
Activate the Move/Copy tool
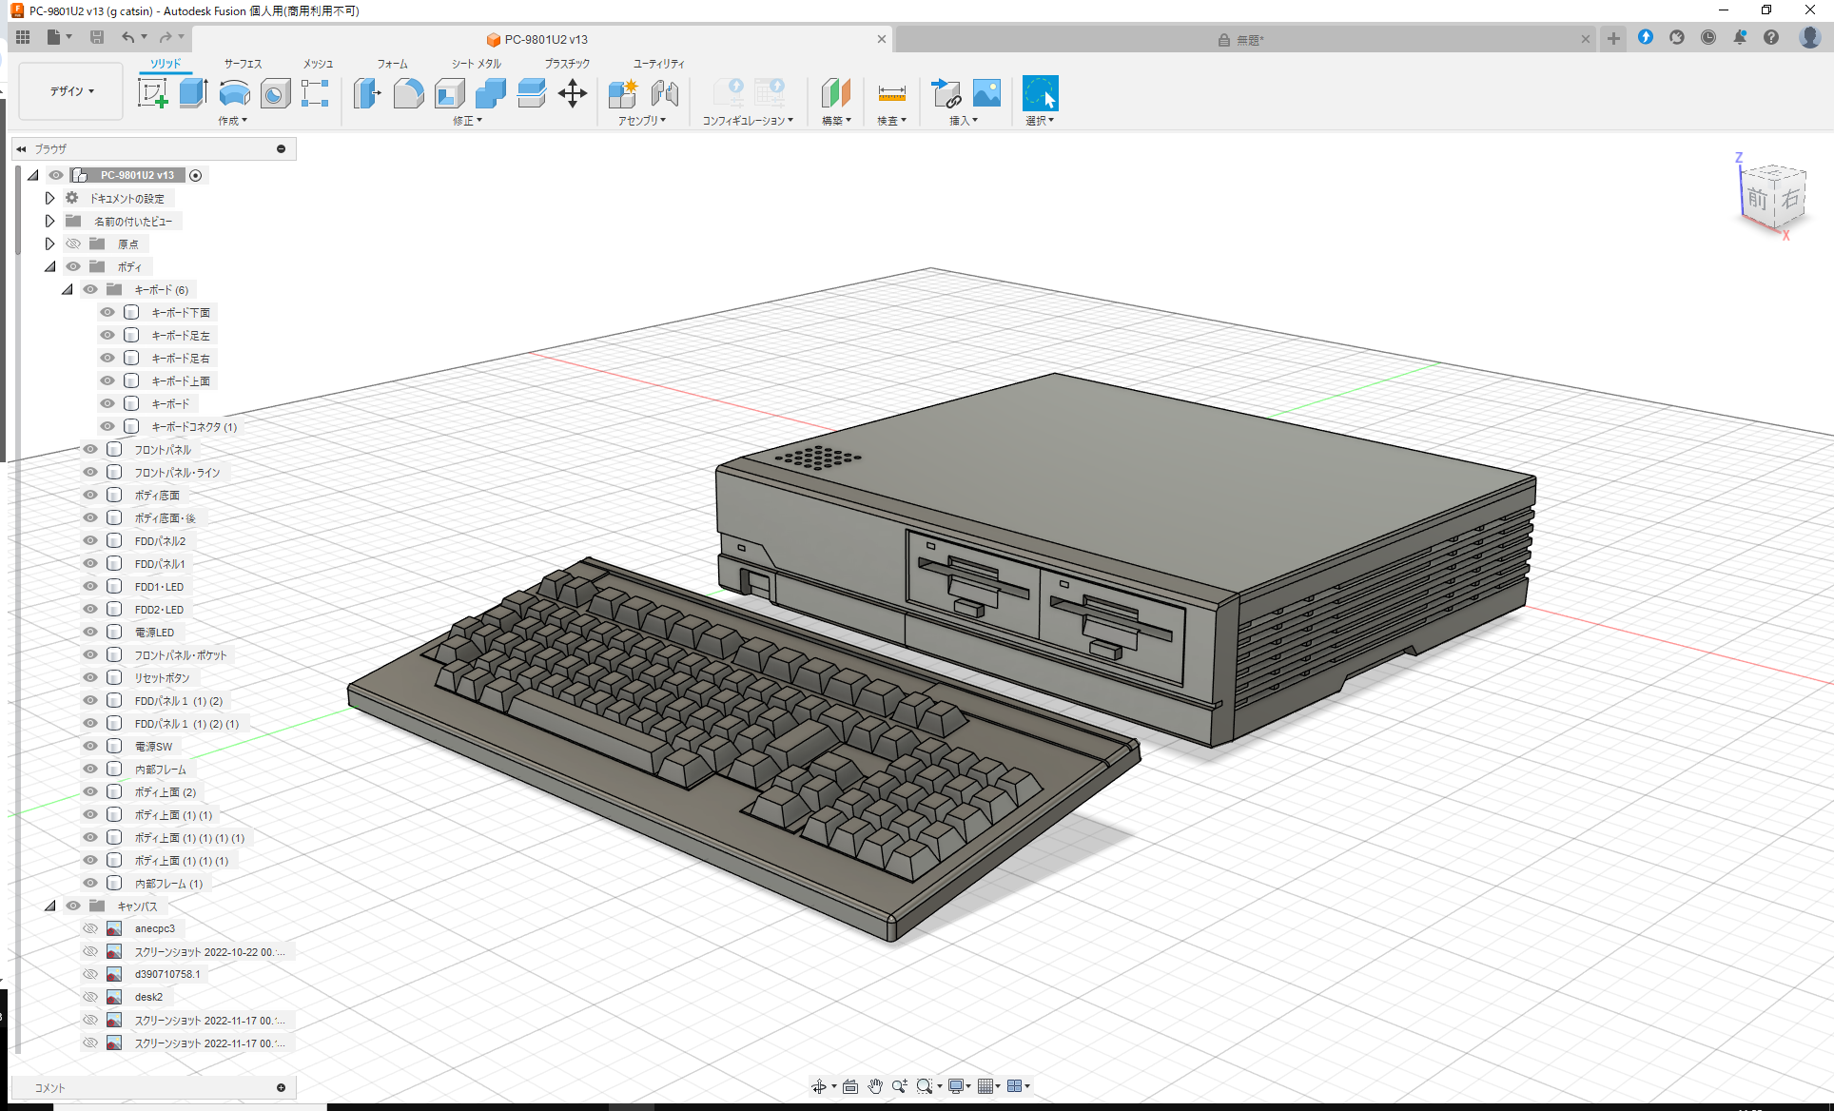573,93
